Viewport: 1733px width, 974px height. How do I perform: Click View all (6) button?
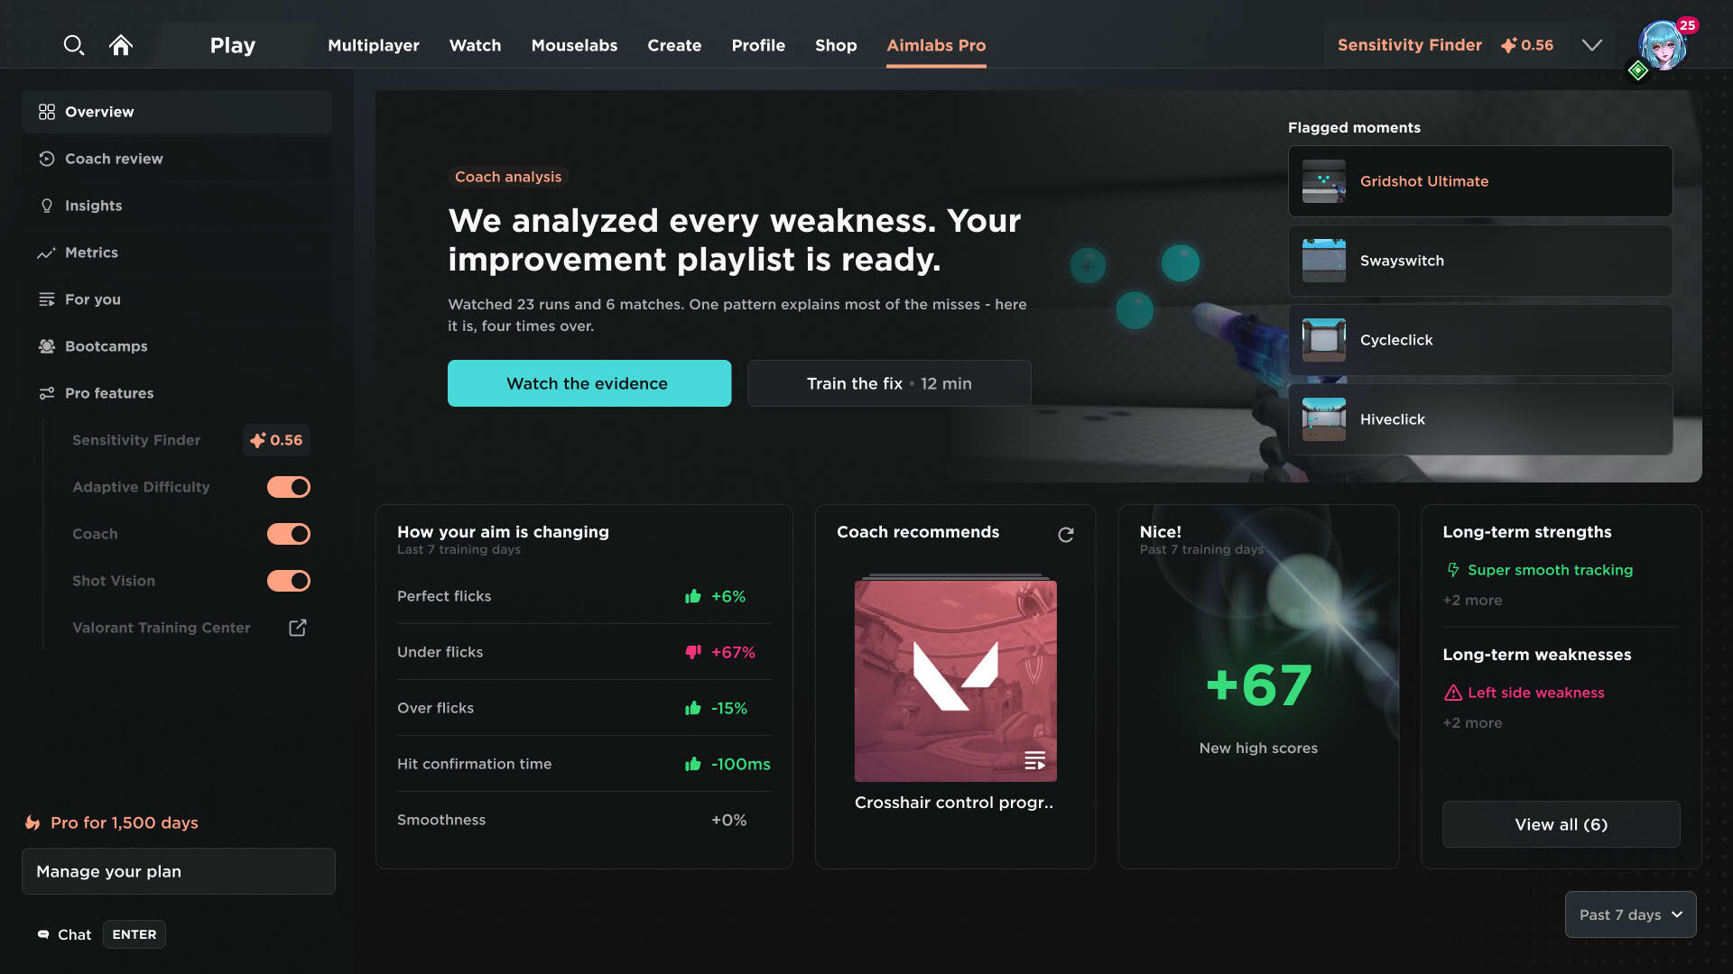tap(1561, 824)
